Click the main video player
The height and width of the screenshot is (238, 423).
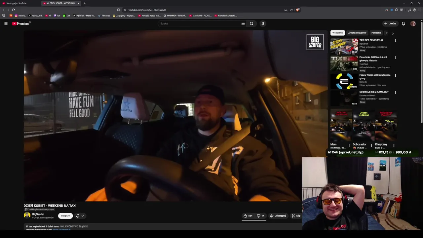[175, 116]
